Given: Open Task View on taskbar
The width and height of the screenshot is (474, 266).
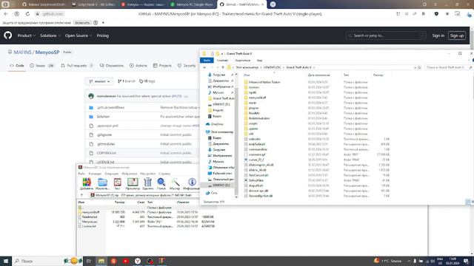Looking at the screenshot, I should (x=89, y=261).
